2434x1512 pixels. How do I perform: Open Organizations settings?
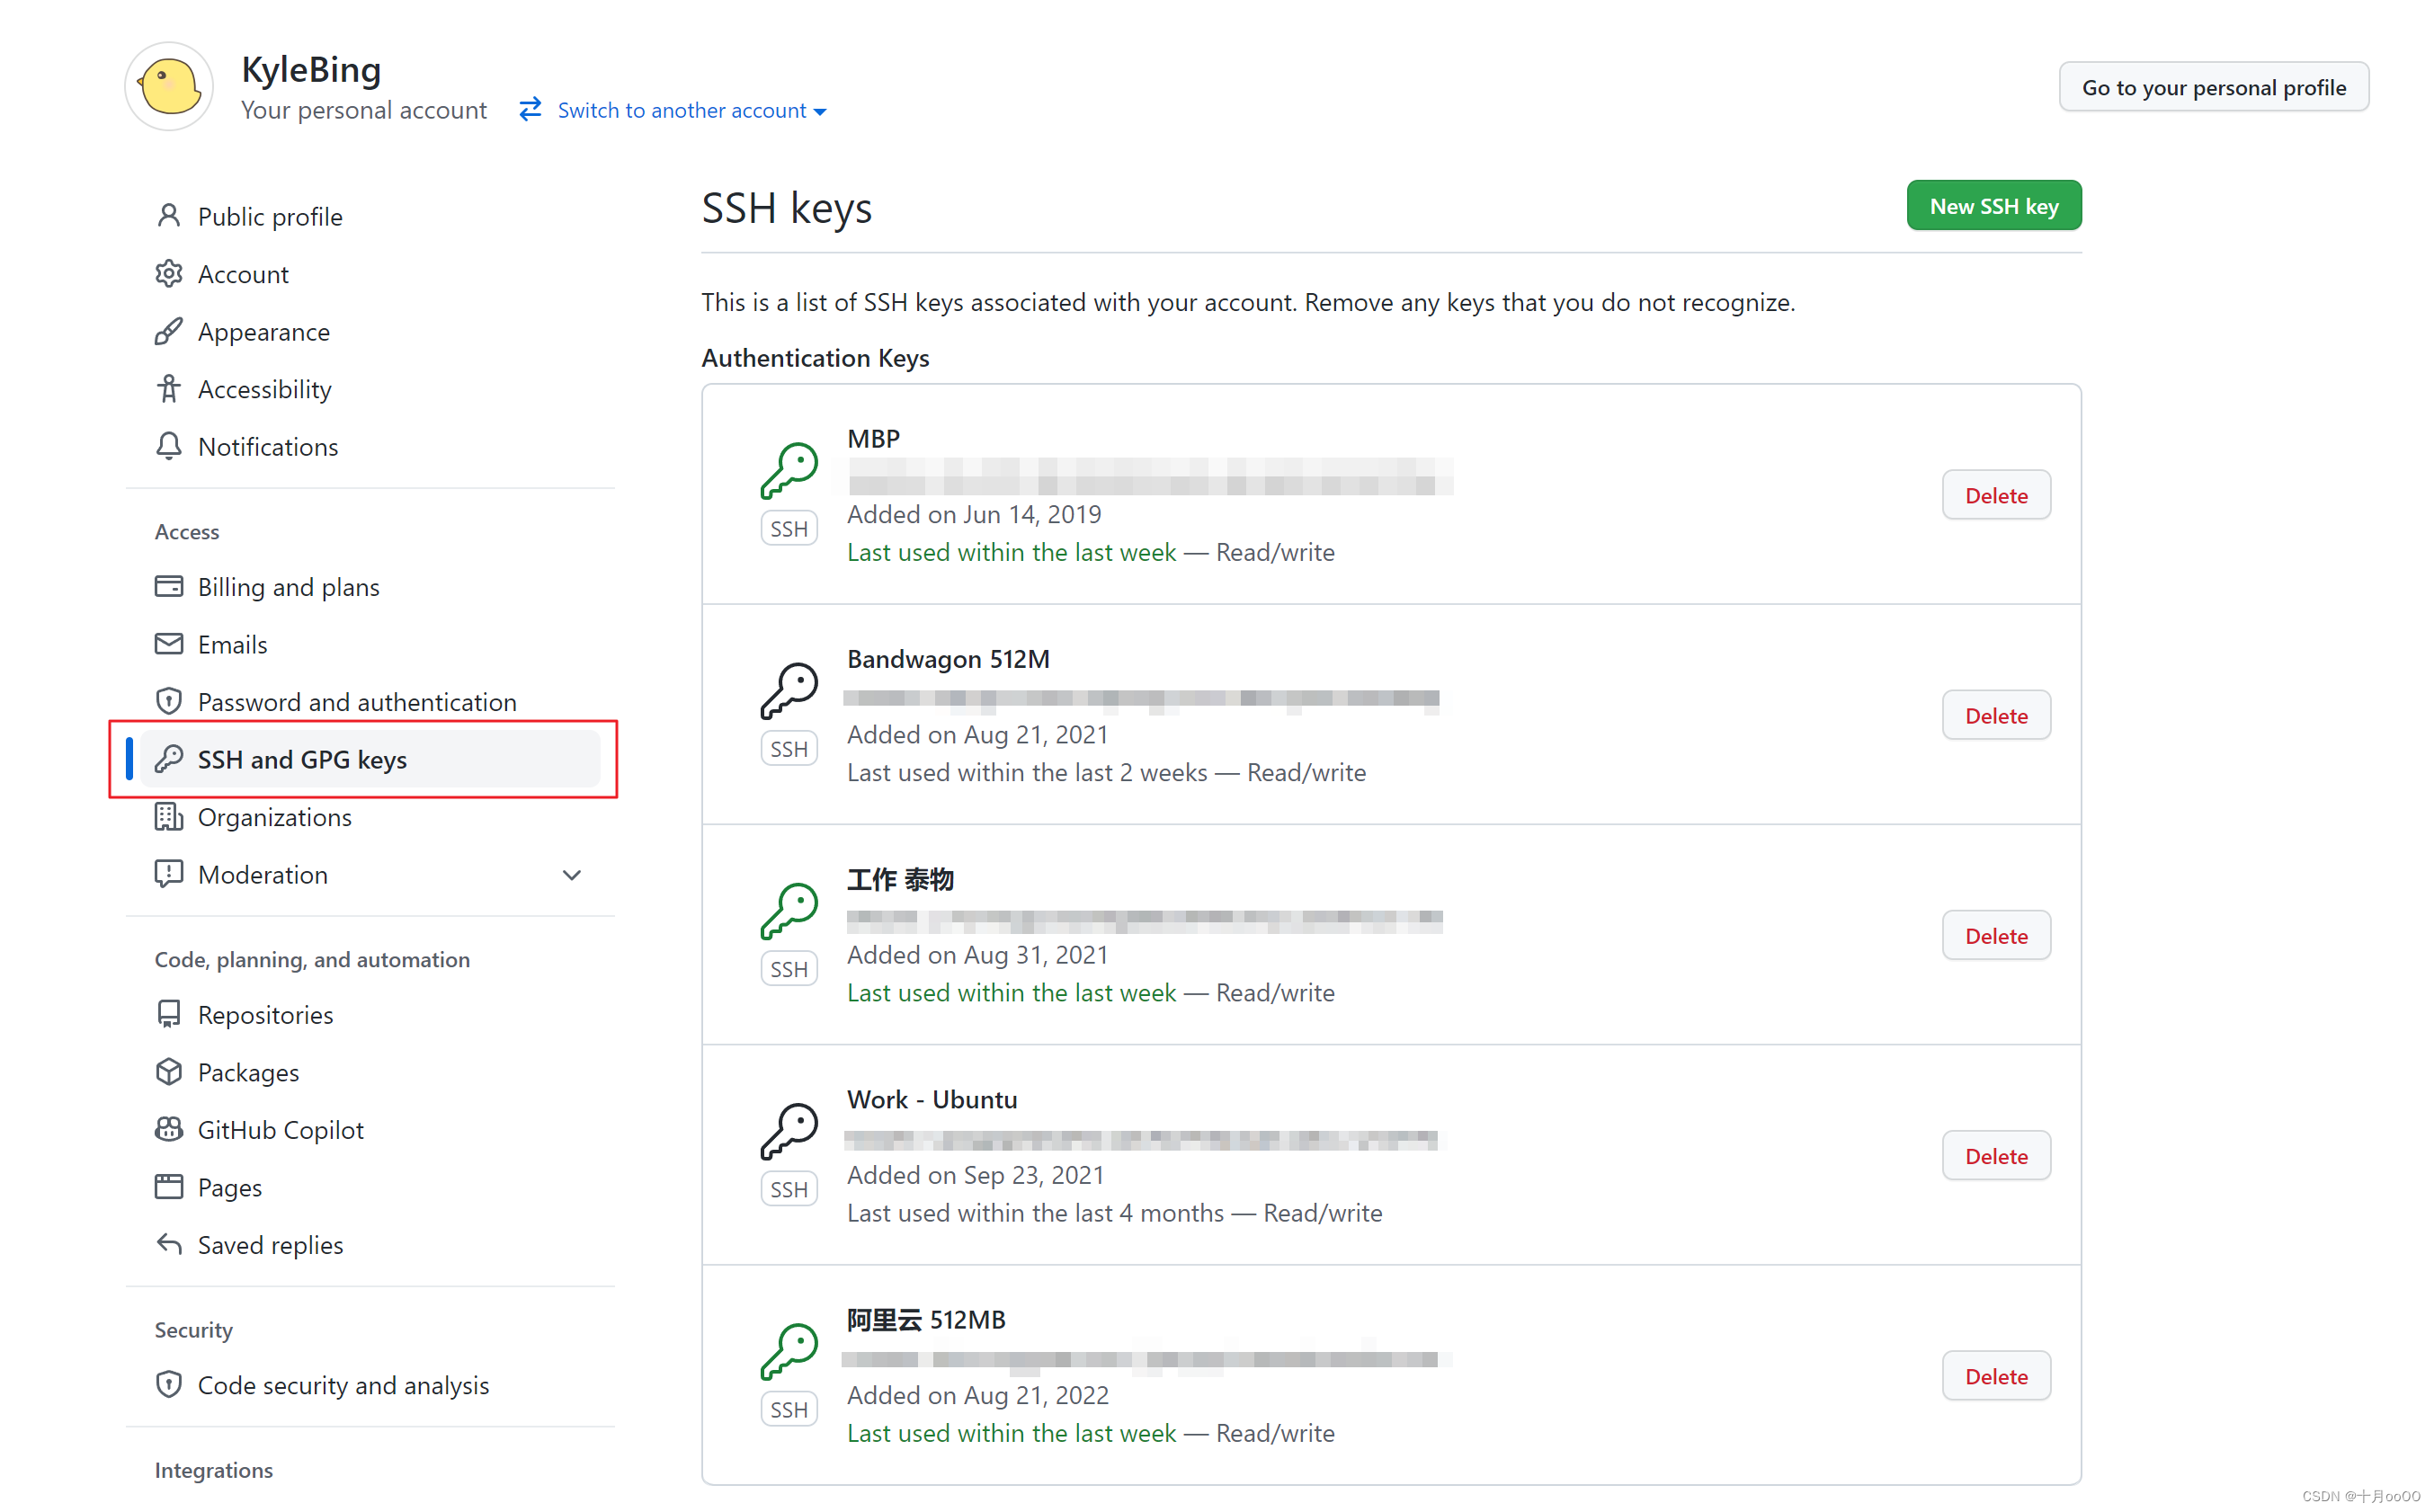(275, 817)
